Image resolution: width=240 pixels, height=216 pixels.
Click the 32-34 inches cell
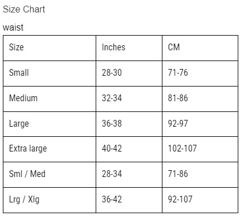coord(129,99)
